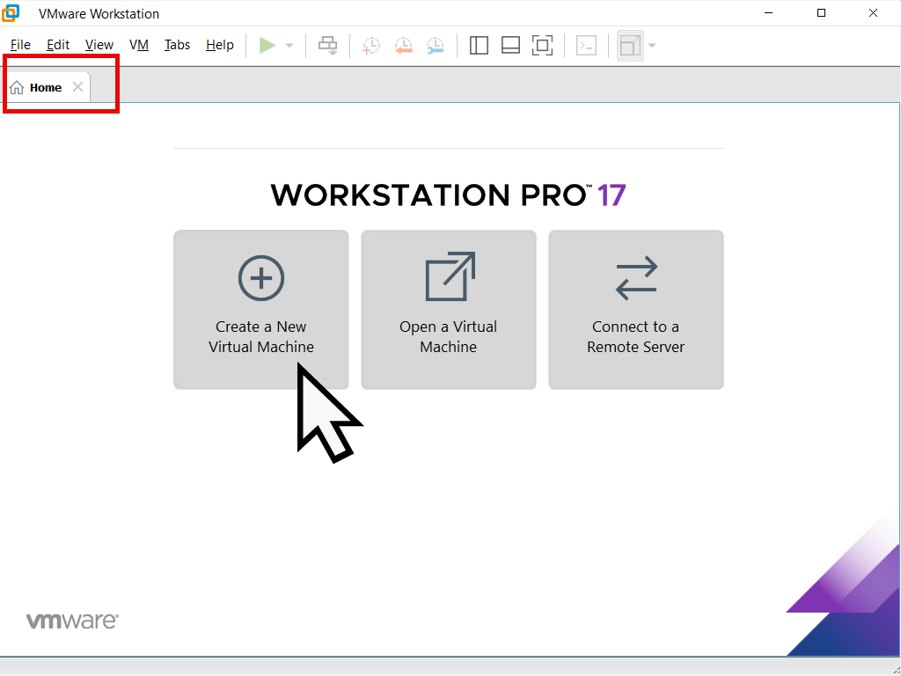Click the Home tab house icon

16,86
